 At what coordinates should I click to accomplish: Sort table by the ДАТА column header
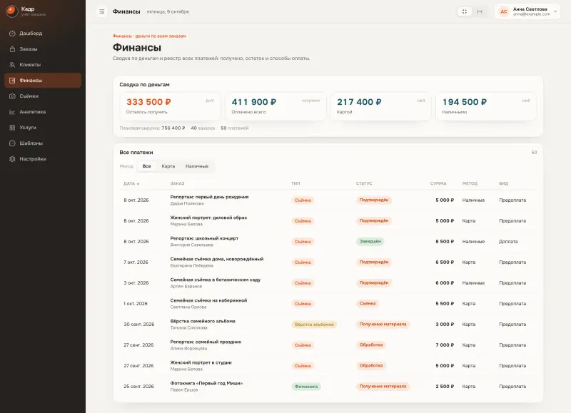click(x=131, y=184)
